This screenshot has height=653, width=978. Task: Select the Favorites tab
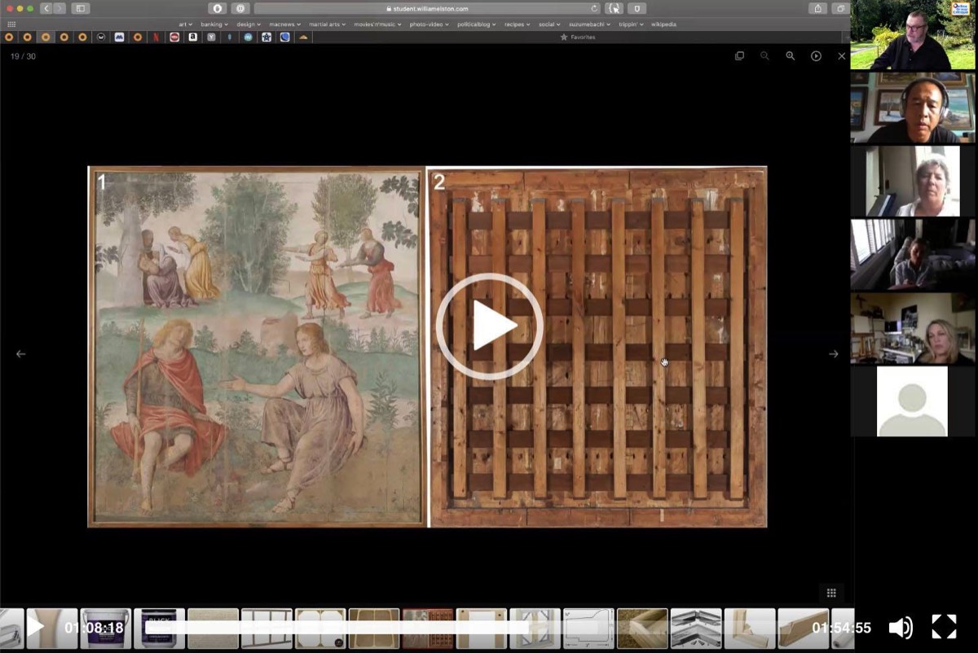point(578,37)
